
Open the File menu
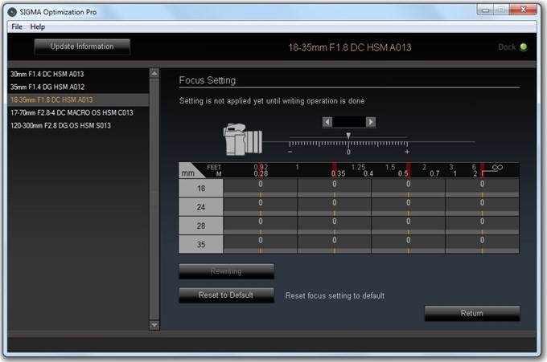[17, 26]
